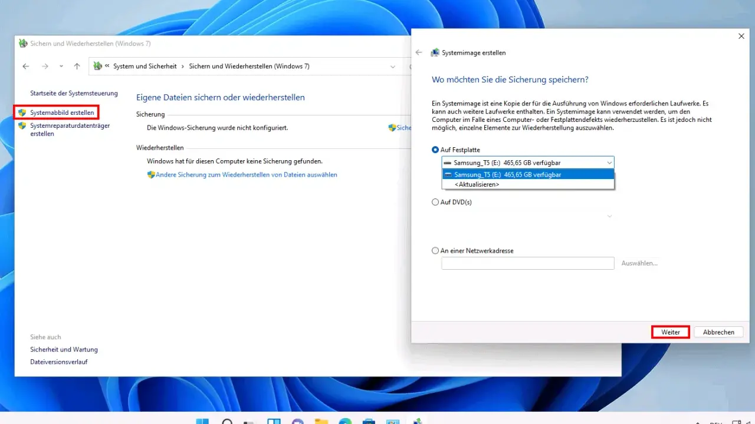Expand the address bar history dropdown
This screenshot has width=755, height=424.
coord(393,67)
